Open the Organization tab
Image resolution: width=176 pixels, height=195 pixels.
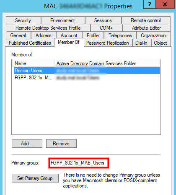[153, 35]
